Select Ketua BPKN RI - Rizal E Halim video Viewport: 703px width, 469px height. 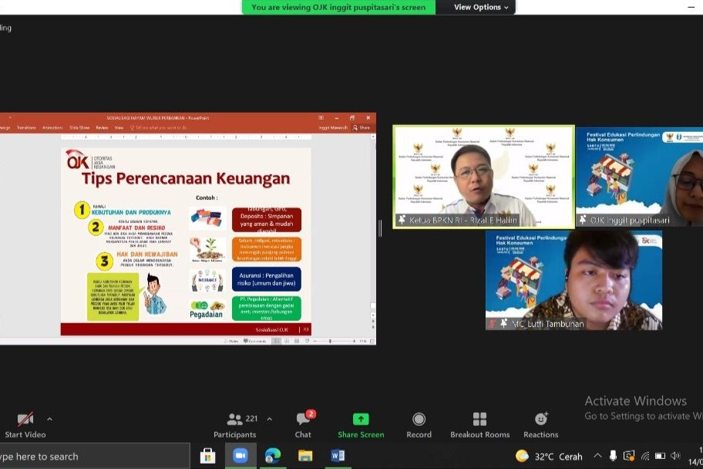point(484,177)
